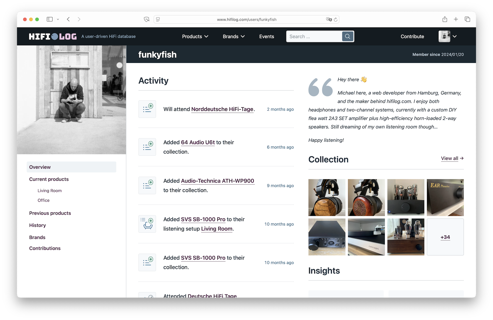The height and width of the screenshot is (320, 493).
Task: Open the Events menu item
Action: [267, 36]
